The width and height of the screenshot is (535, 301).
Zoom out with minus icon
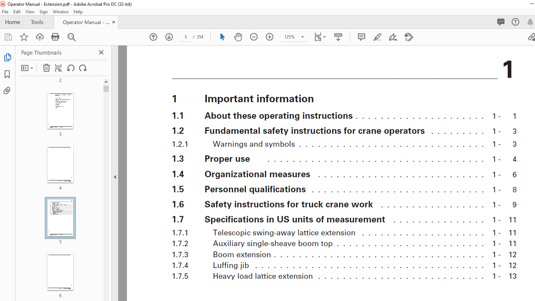point(254,37)
